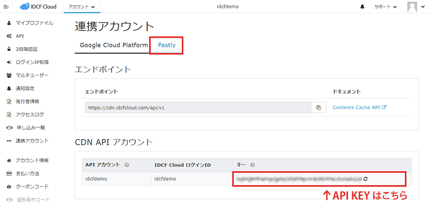The image size is (429, 206).
Task: Open the notification bell in the header
Action: point(363,7)
